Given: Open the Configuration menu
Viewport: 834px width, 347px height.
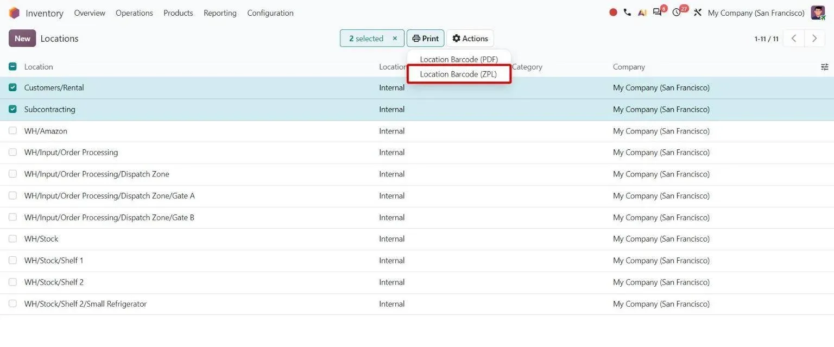Looking at the screenshot, I should (270, 13).
